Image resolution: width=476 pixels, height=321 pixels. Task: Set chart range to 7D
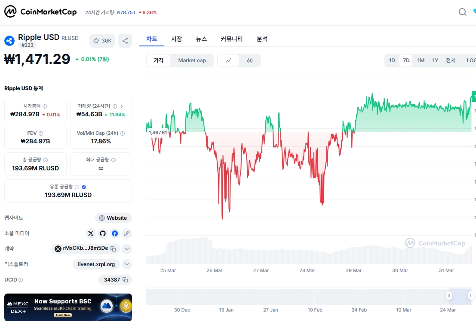406,61
